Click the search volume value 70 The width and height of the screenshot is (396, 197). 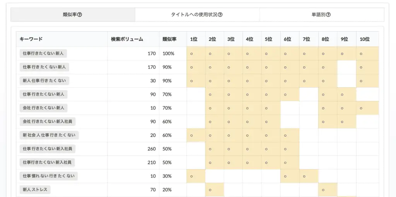(x=153, y=190)
